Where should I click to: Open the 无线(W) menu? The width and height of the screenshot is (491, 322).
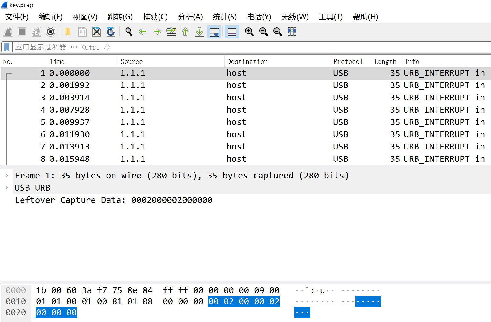tap(295, 17)
